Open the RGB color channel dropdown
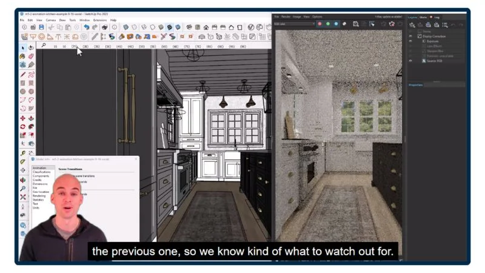Image resolution: width=485 pixels, height=273 pixels. 294,24
